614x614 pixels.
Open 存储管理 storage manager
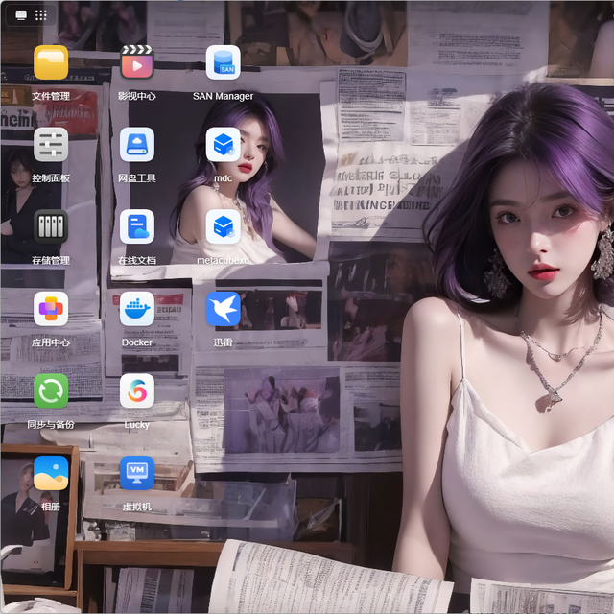(x=51, y=227)
